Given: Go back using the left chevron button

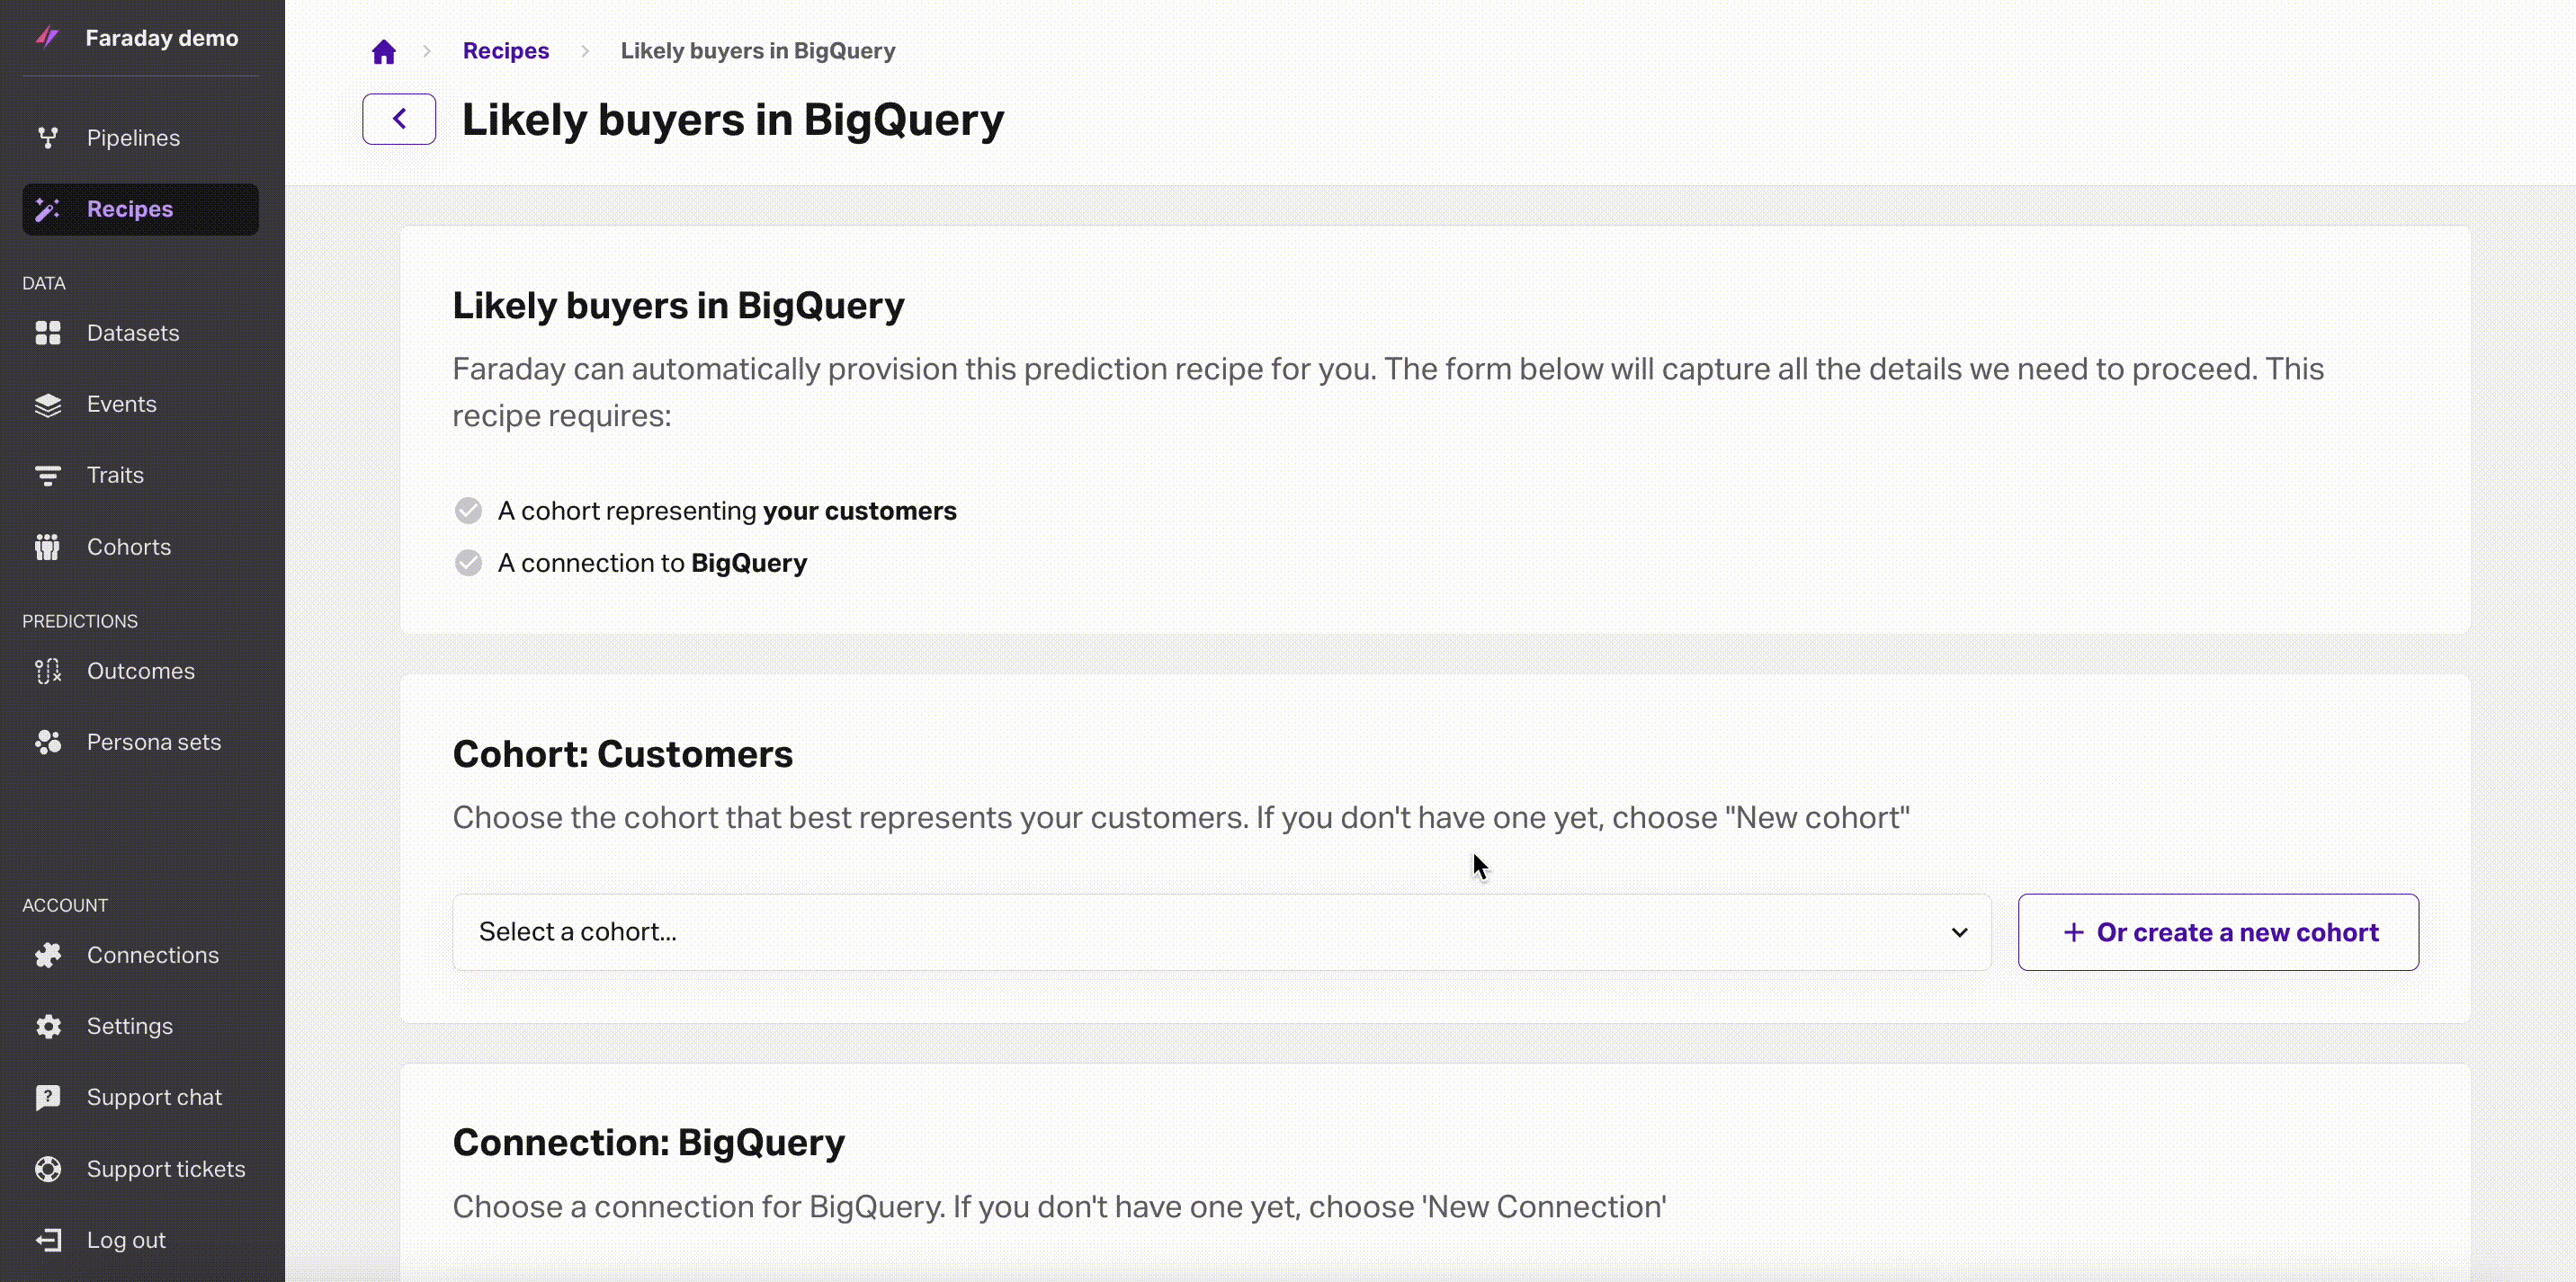Looking at the screenshot, I should pos(399,119).
